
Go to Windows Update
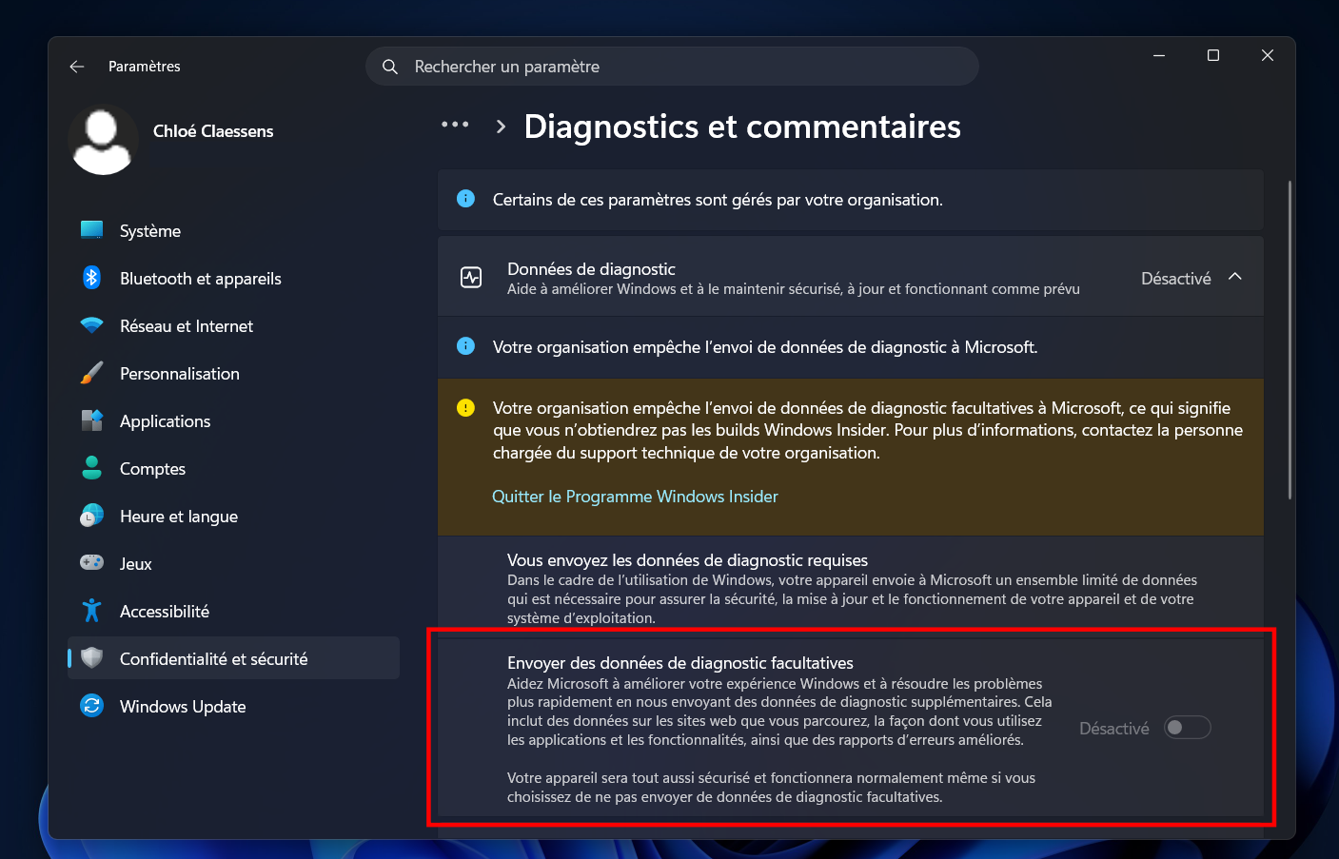[x=233, y=706]
